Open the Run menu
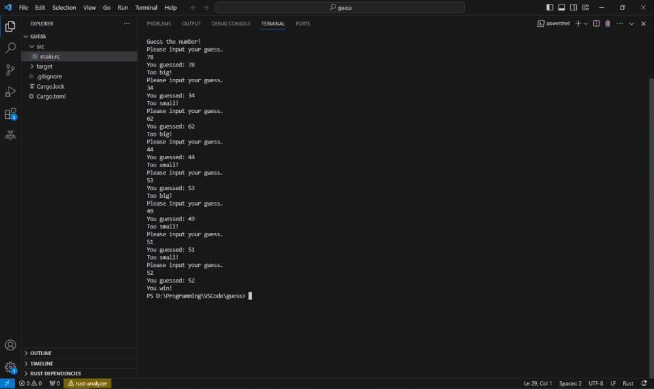Viewport: 654px width, 389px height. point(123,7)
